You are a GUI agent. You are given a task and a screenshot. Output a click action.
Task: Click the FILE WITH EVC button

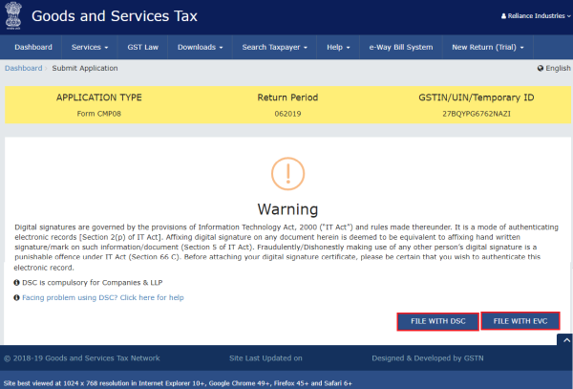[x=520, y=322]
